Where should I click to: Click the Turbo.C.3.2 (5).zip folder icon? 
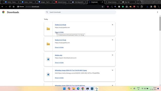48,44
